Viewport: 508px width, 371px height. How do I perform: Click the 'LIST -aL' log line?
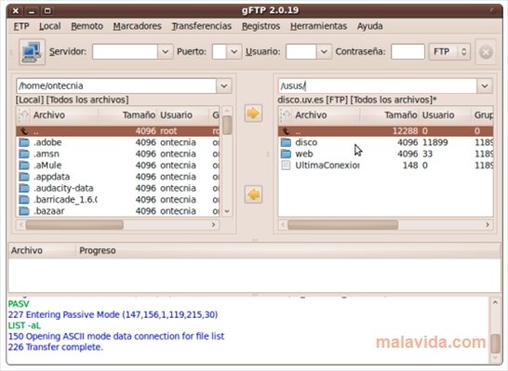24,325
